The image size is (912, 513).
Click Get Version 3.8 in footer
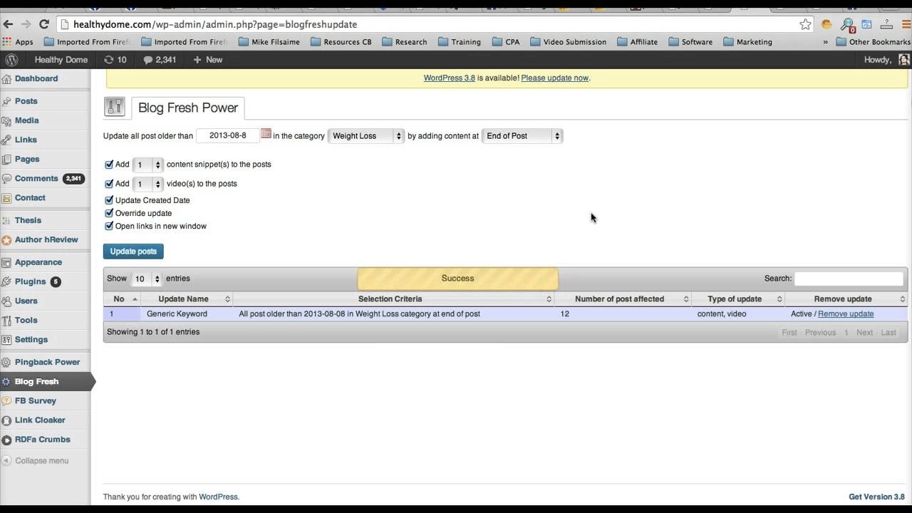coord(876,497)
